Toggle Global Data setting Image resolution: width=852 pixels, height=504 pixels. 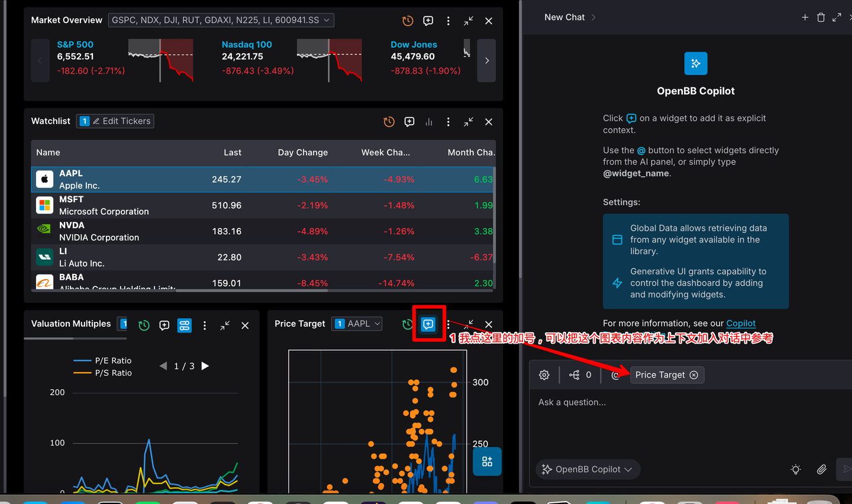[x=617, y=240]
